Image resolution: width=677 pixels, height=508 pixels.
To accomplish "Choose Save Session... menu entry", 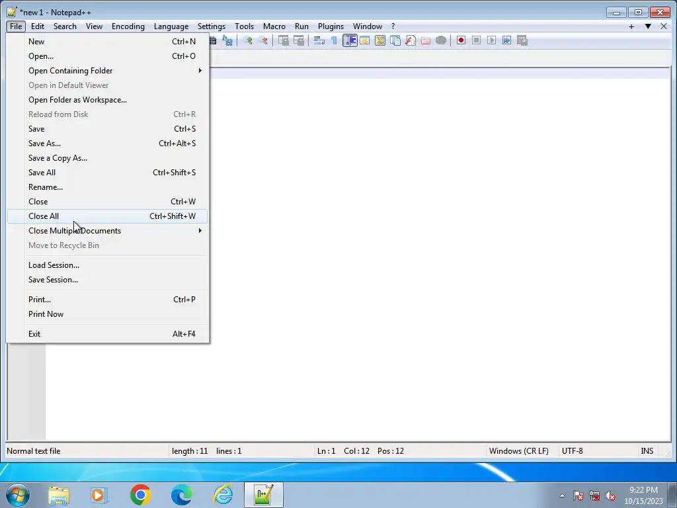I will pyautogui.click(x=108, y=280).
